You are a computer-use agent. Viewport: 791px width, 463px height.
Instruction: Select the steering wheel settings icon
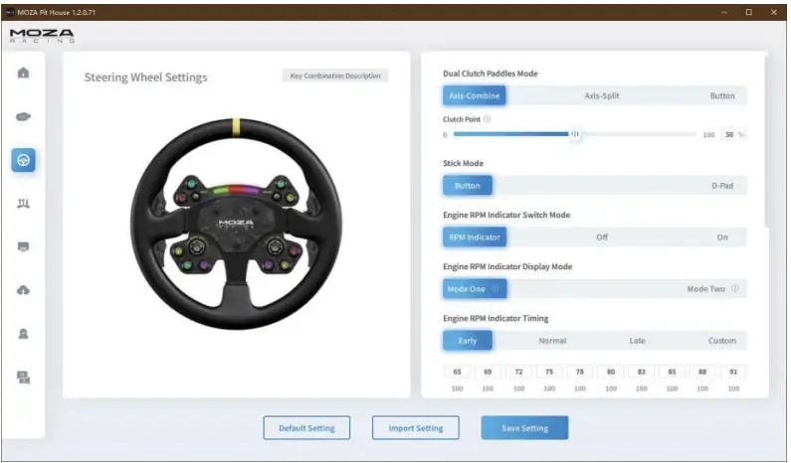pos(23,160)
